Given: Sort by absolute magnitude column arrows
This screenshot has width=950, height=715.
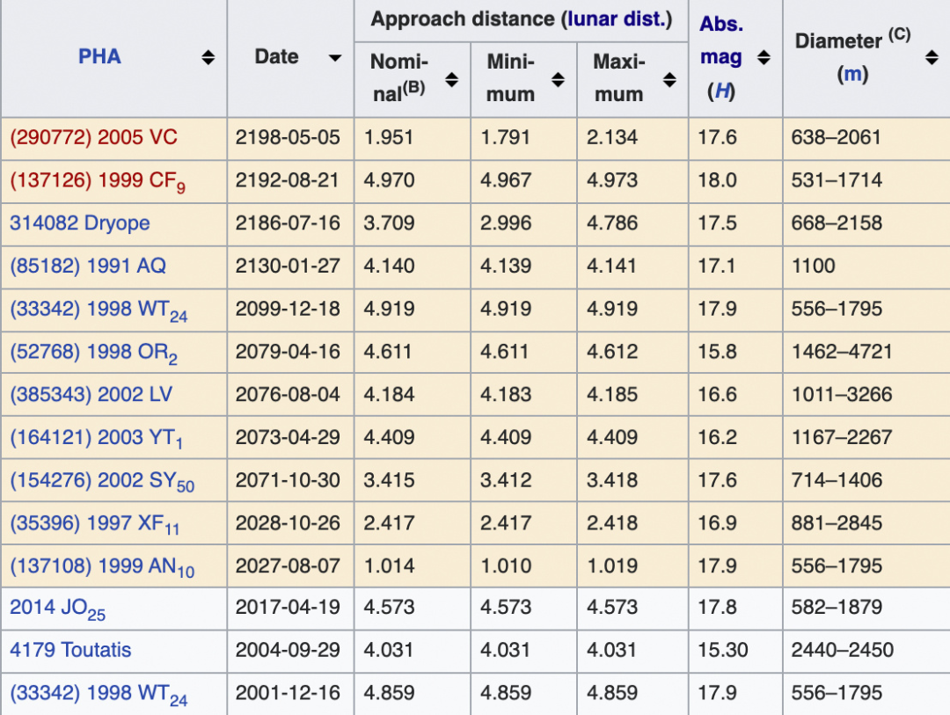Looking at the screenshot, I should [x=764, y=58].
